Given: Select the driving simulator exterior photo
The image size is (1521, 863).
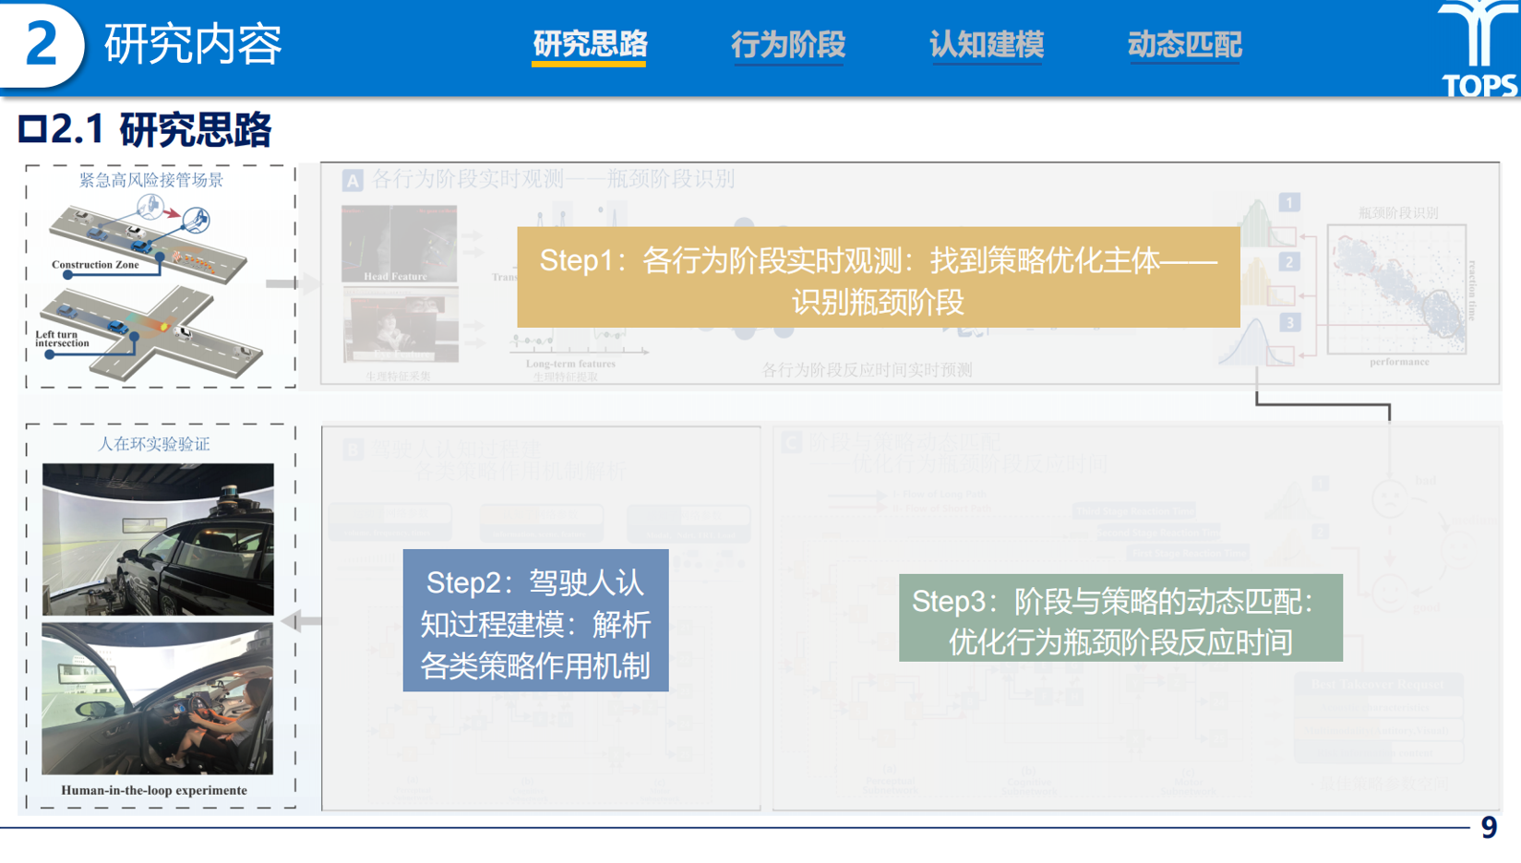Looking at the screenshot, I should pyautogui.click(x=158, y=539).
